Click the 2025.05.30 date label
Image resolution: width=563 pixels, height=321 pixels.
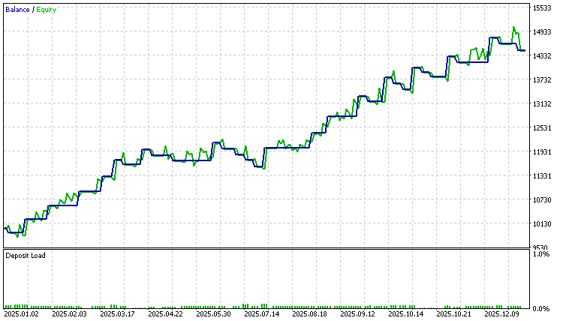coord(214,314)
